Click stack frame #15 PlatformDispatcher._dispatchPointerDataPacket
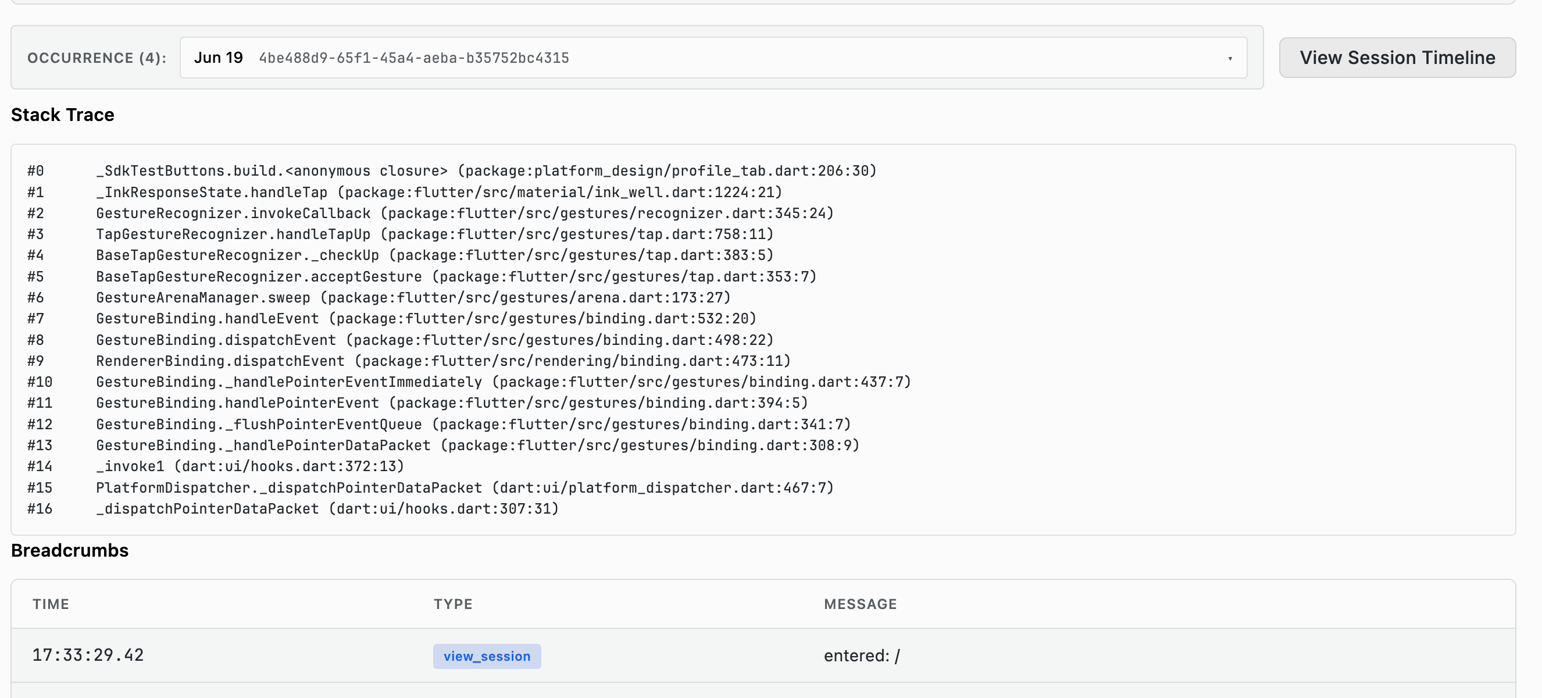The height and width of the screenshot is (698, 1542). (x=430, y=488)
